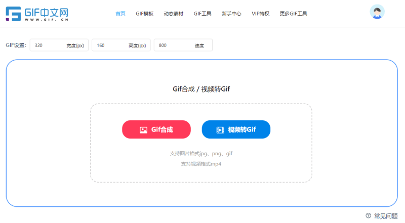The height and width of the screenshot is (223, 405).
Task: Click the picture icon on Gif合成
Action: click(143, 130)
